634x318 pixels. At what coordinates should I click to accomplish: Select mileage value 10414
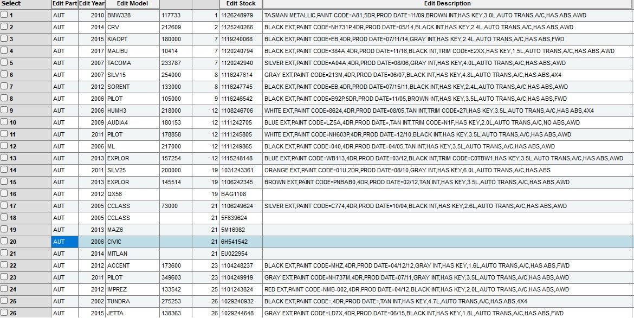pos(176,51)
